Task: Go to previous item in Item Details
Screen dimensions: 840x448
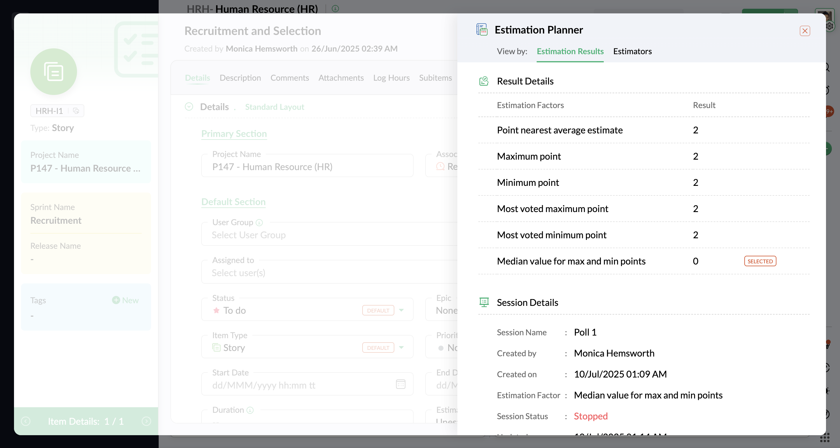Action: click(26, 421)
